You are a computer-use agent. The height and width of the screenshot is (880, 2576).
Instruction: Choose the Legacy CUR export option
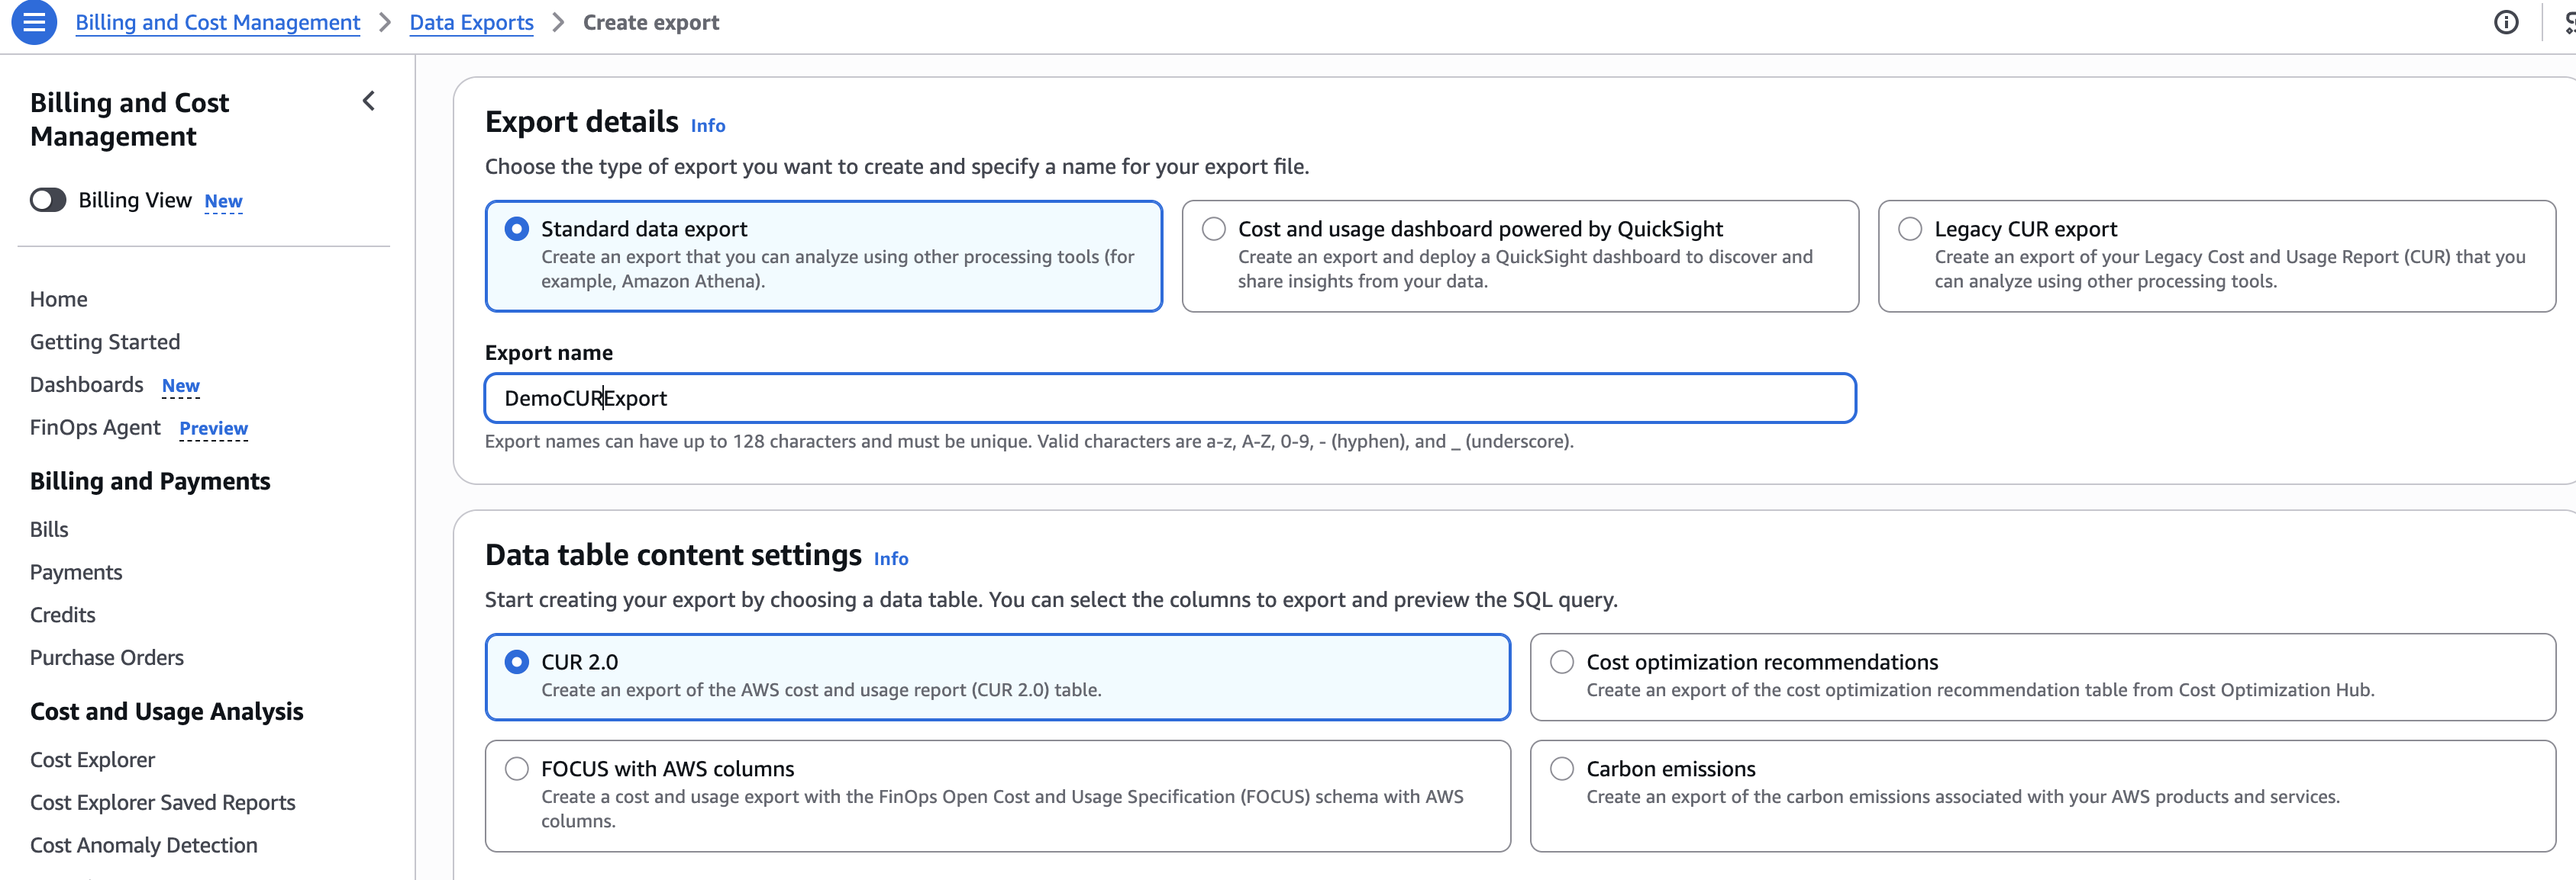(1909, 229)
